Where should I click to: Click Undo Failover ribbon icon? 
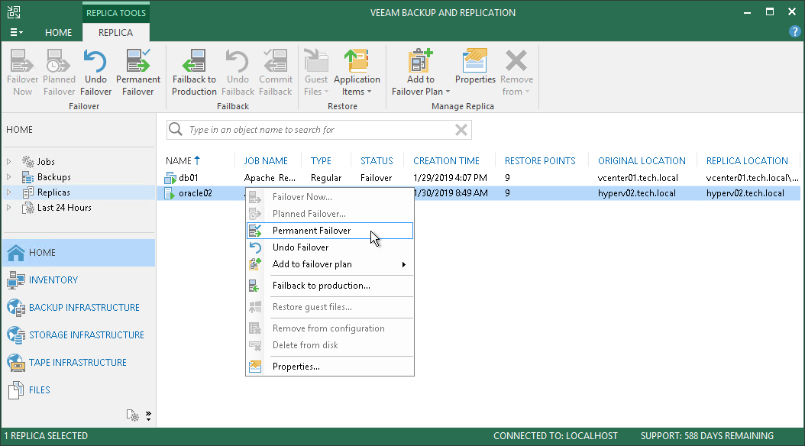[95, 73]
